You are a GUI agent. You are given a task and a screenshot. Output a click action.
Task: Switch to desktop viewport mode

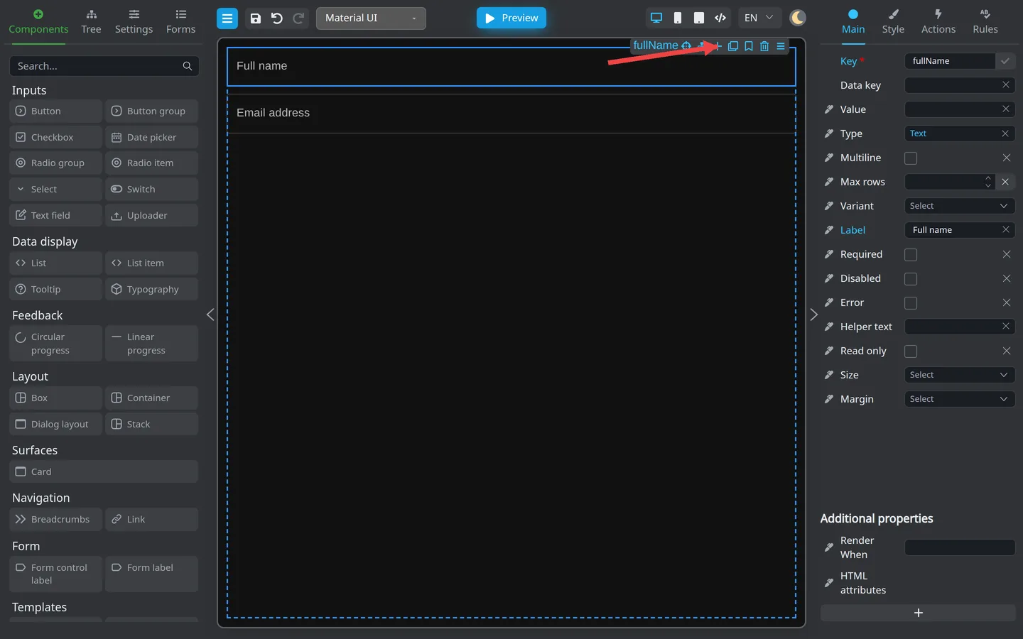[x=656, y=18]
